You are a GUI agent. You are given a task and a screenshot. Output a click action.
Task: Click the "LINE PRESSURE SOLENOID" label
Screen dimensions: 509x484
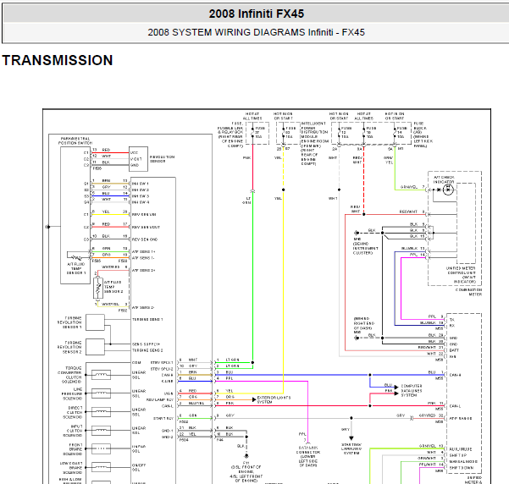pyautogui.click(x=72, y=393)
